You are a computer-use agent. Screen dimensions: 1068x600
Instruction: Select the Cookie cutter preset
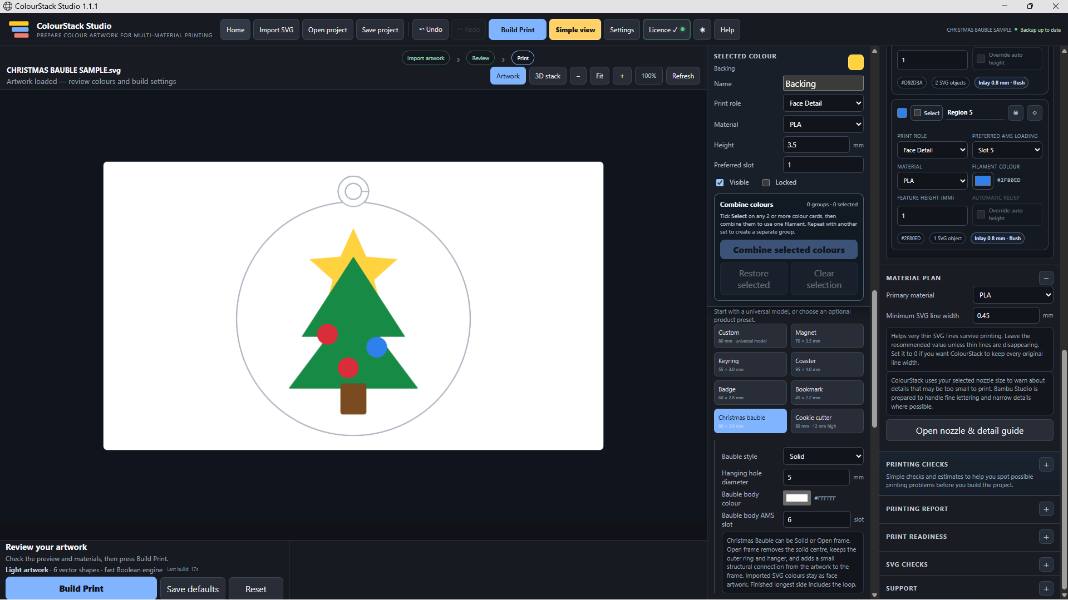[827, 422]
